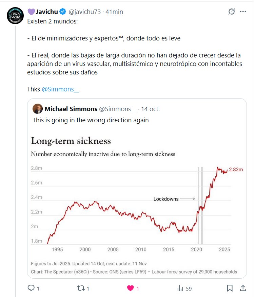Toggle the bookmark icon for this tweet
This screenshot has height=297, width=255.
[x=230, y=288]
